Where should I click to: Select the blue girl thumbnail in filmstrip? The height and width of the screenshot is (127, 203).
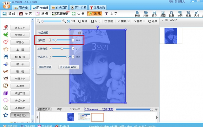[x=71, y=117]
